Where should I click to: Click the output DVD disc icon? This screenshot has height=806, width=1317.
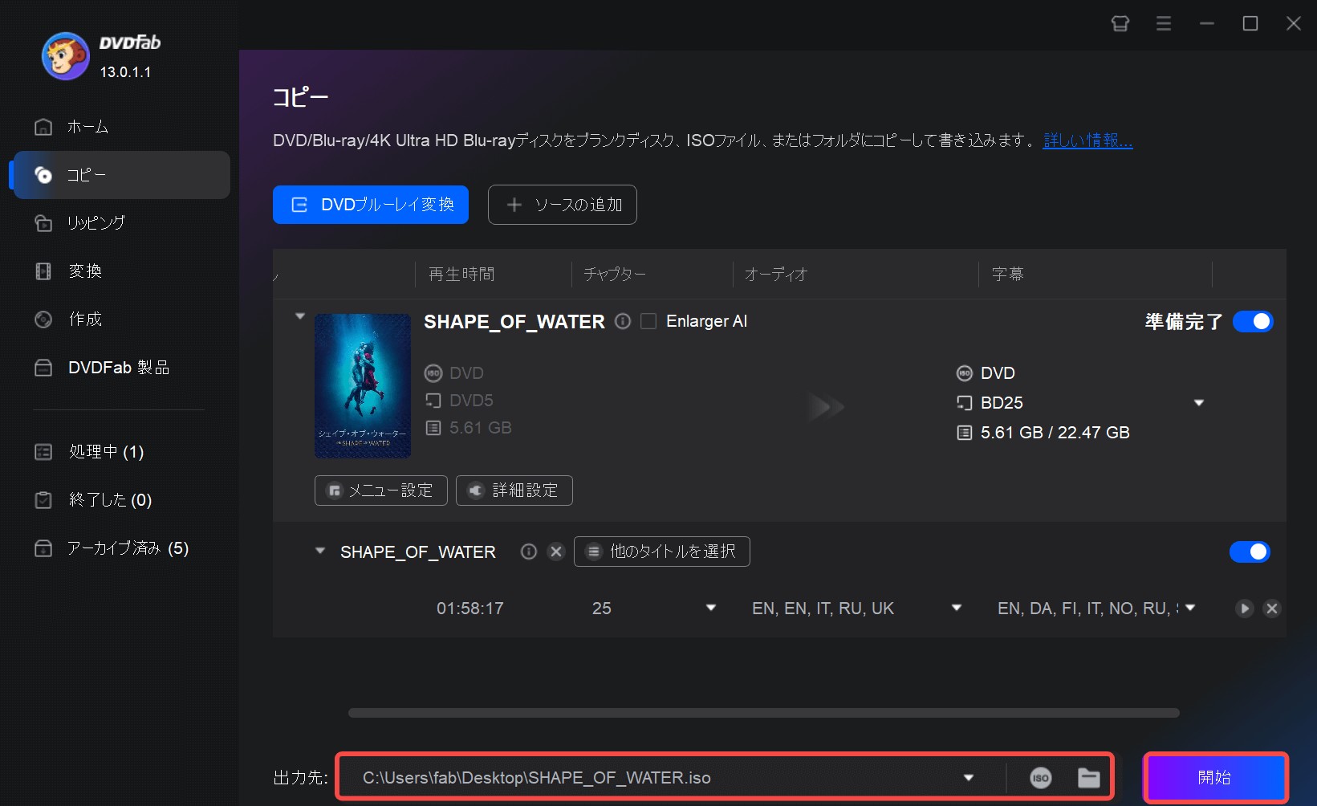[x=965, y=373]
